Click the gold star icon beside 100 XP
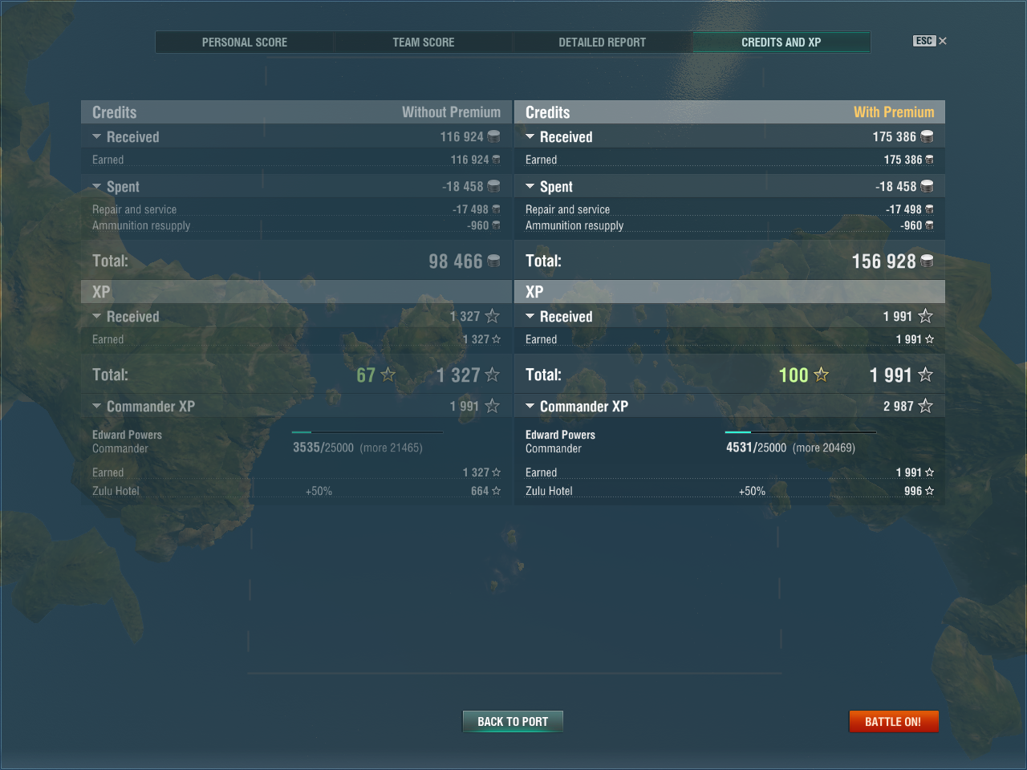Viewport: 1027px width, 770px height. (x=821, y=375)
